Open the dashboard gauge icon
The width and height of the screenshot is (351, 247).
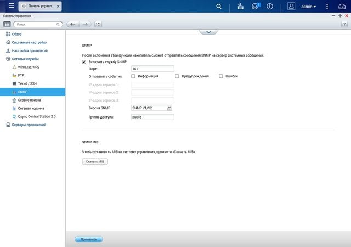point(342,7)
